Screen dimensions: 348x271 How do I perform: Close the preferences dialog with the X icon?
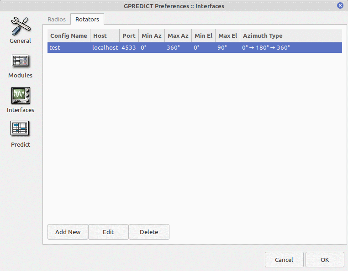point(340,5)
